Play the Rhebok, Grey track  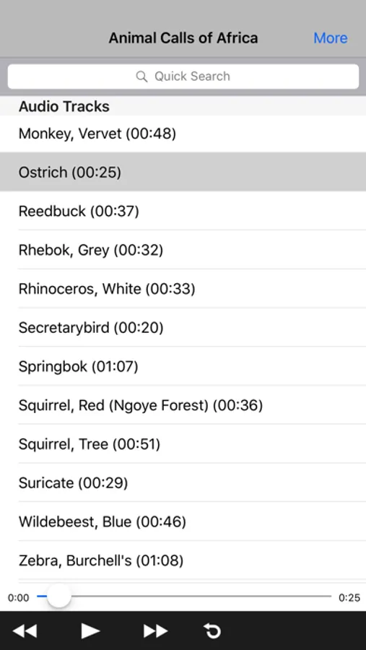click(183, 250)
